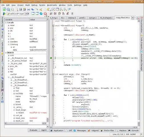Fold the thread3 function code block
Screen dimensions: 144x137
pos(53,25)
